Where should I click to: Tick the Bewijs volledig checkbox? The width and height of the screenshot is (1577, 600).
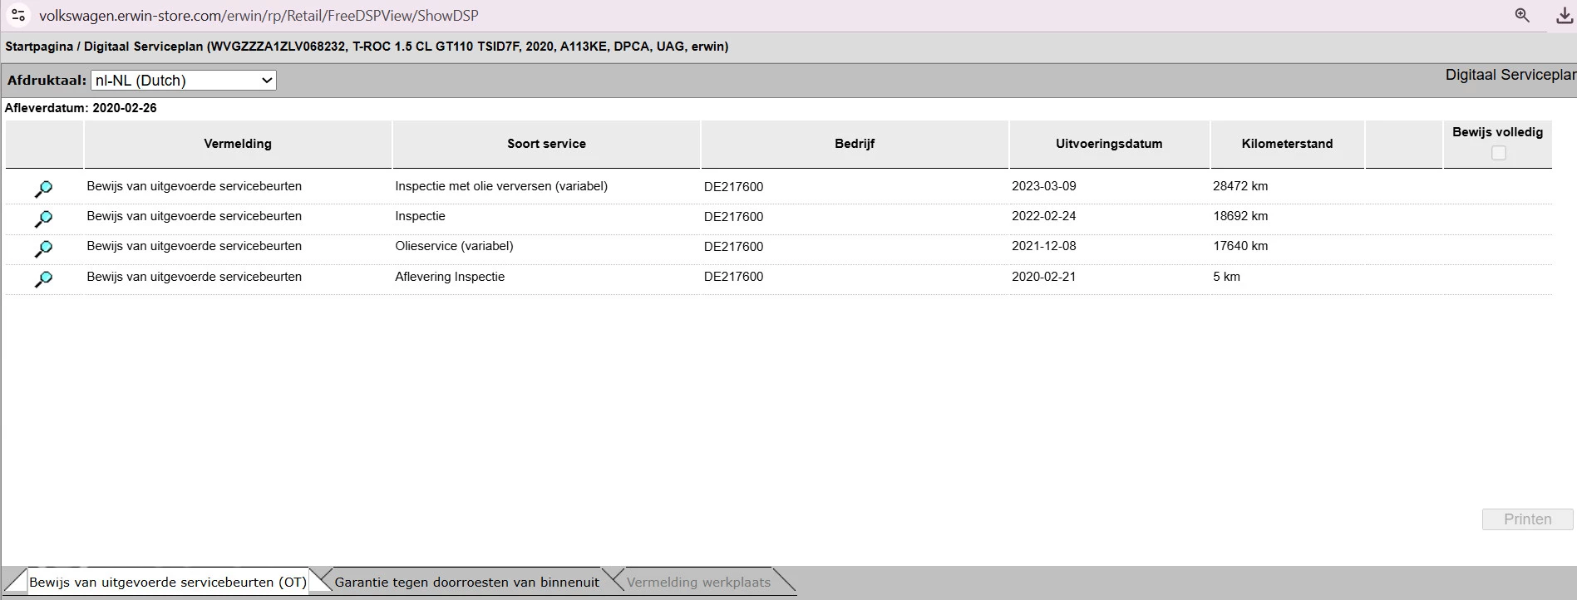[x=1498, y=153]
